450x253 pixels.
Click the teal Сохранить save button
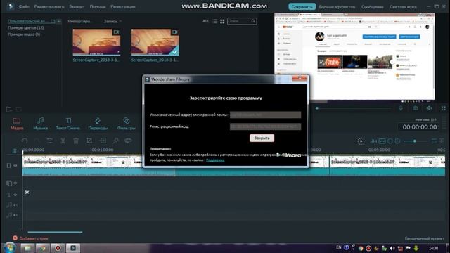(x=302, y=6)
